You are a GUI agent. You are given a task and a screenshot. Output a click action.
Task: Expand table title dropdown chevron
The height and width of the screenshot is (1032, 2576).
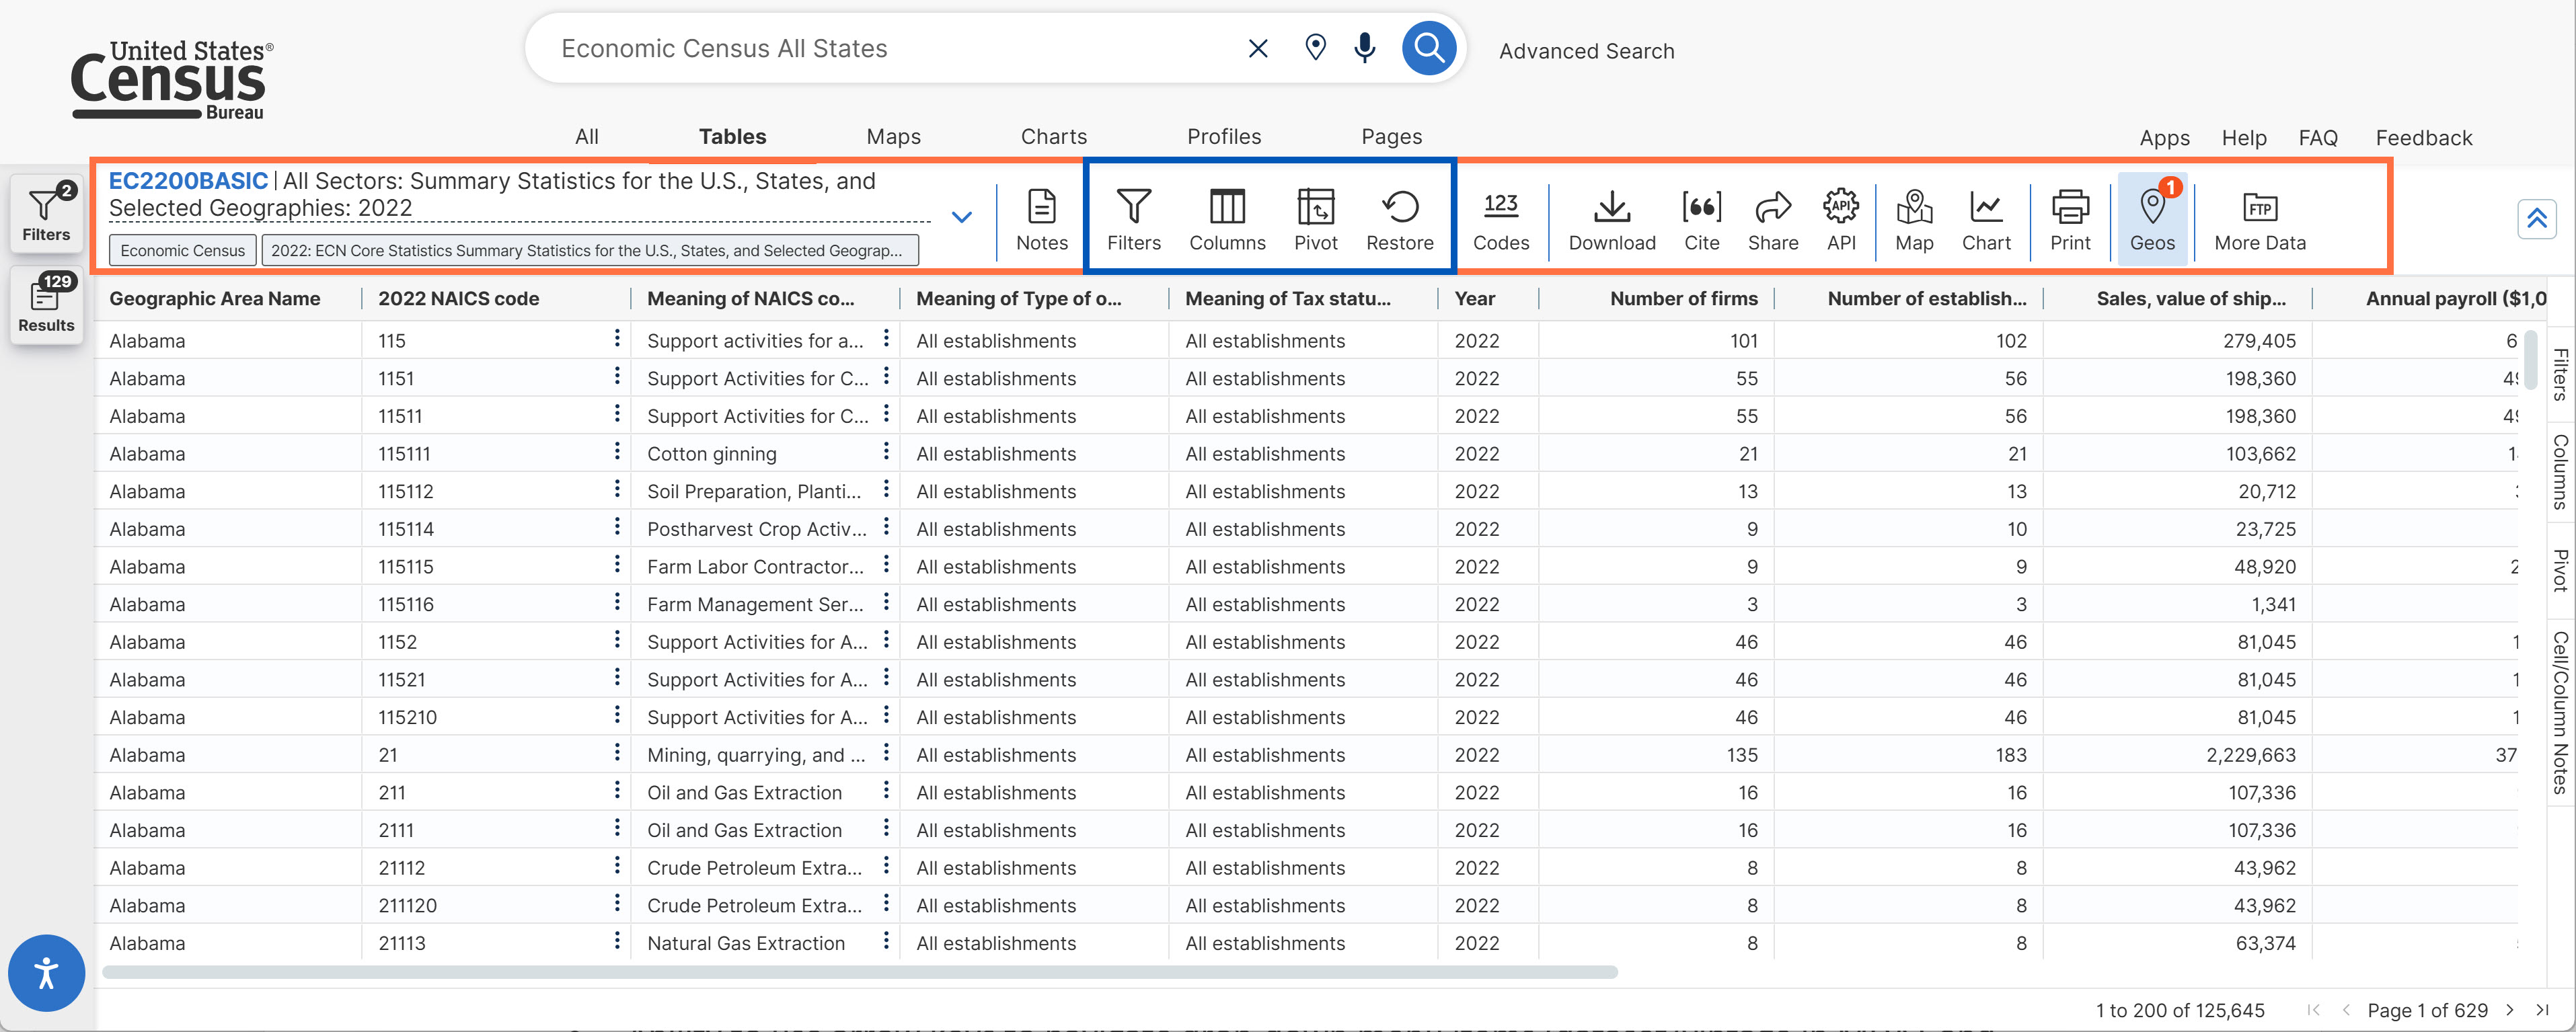click(x=961, y=217)
